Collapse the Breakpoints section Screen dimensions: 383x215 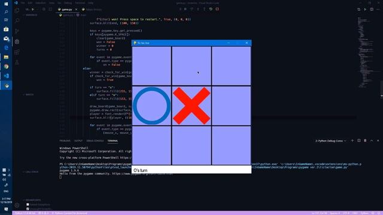click(32, 200)
